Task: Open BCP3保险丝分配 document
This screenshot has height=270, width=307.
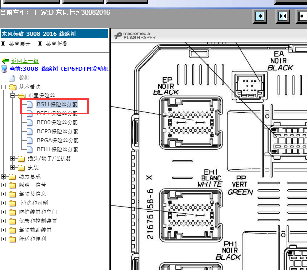Action: tap(57, 131)
